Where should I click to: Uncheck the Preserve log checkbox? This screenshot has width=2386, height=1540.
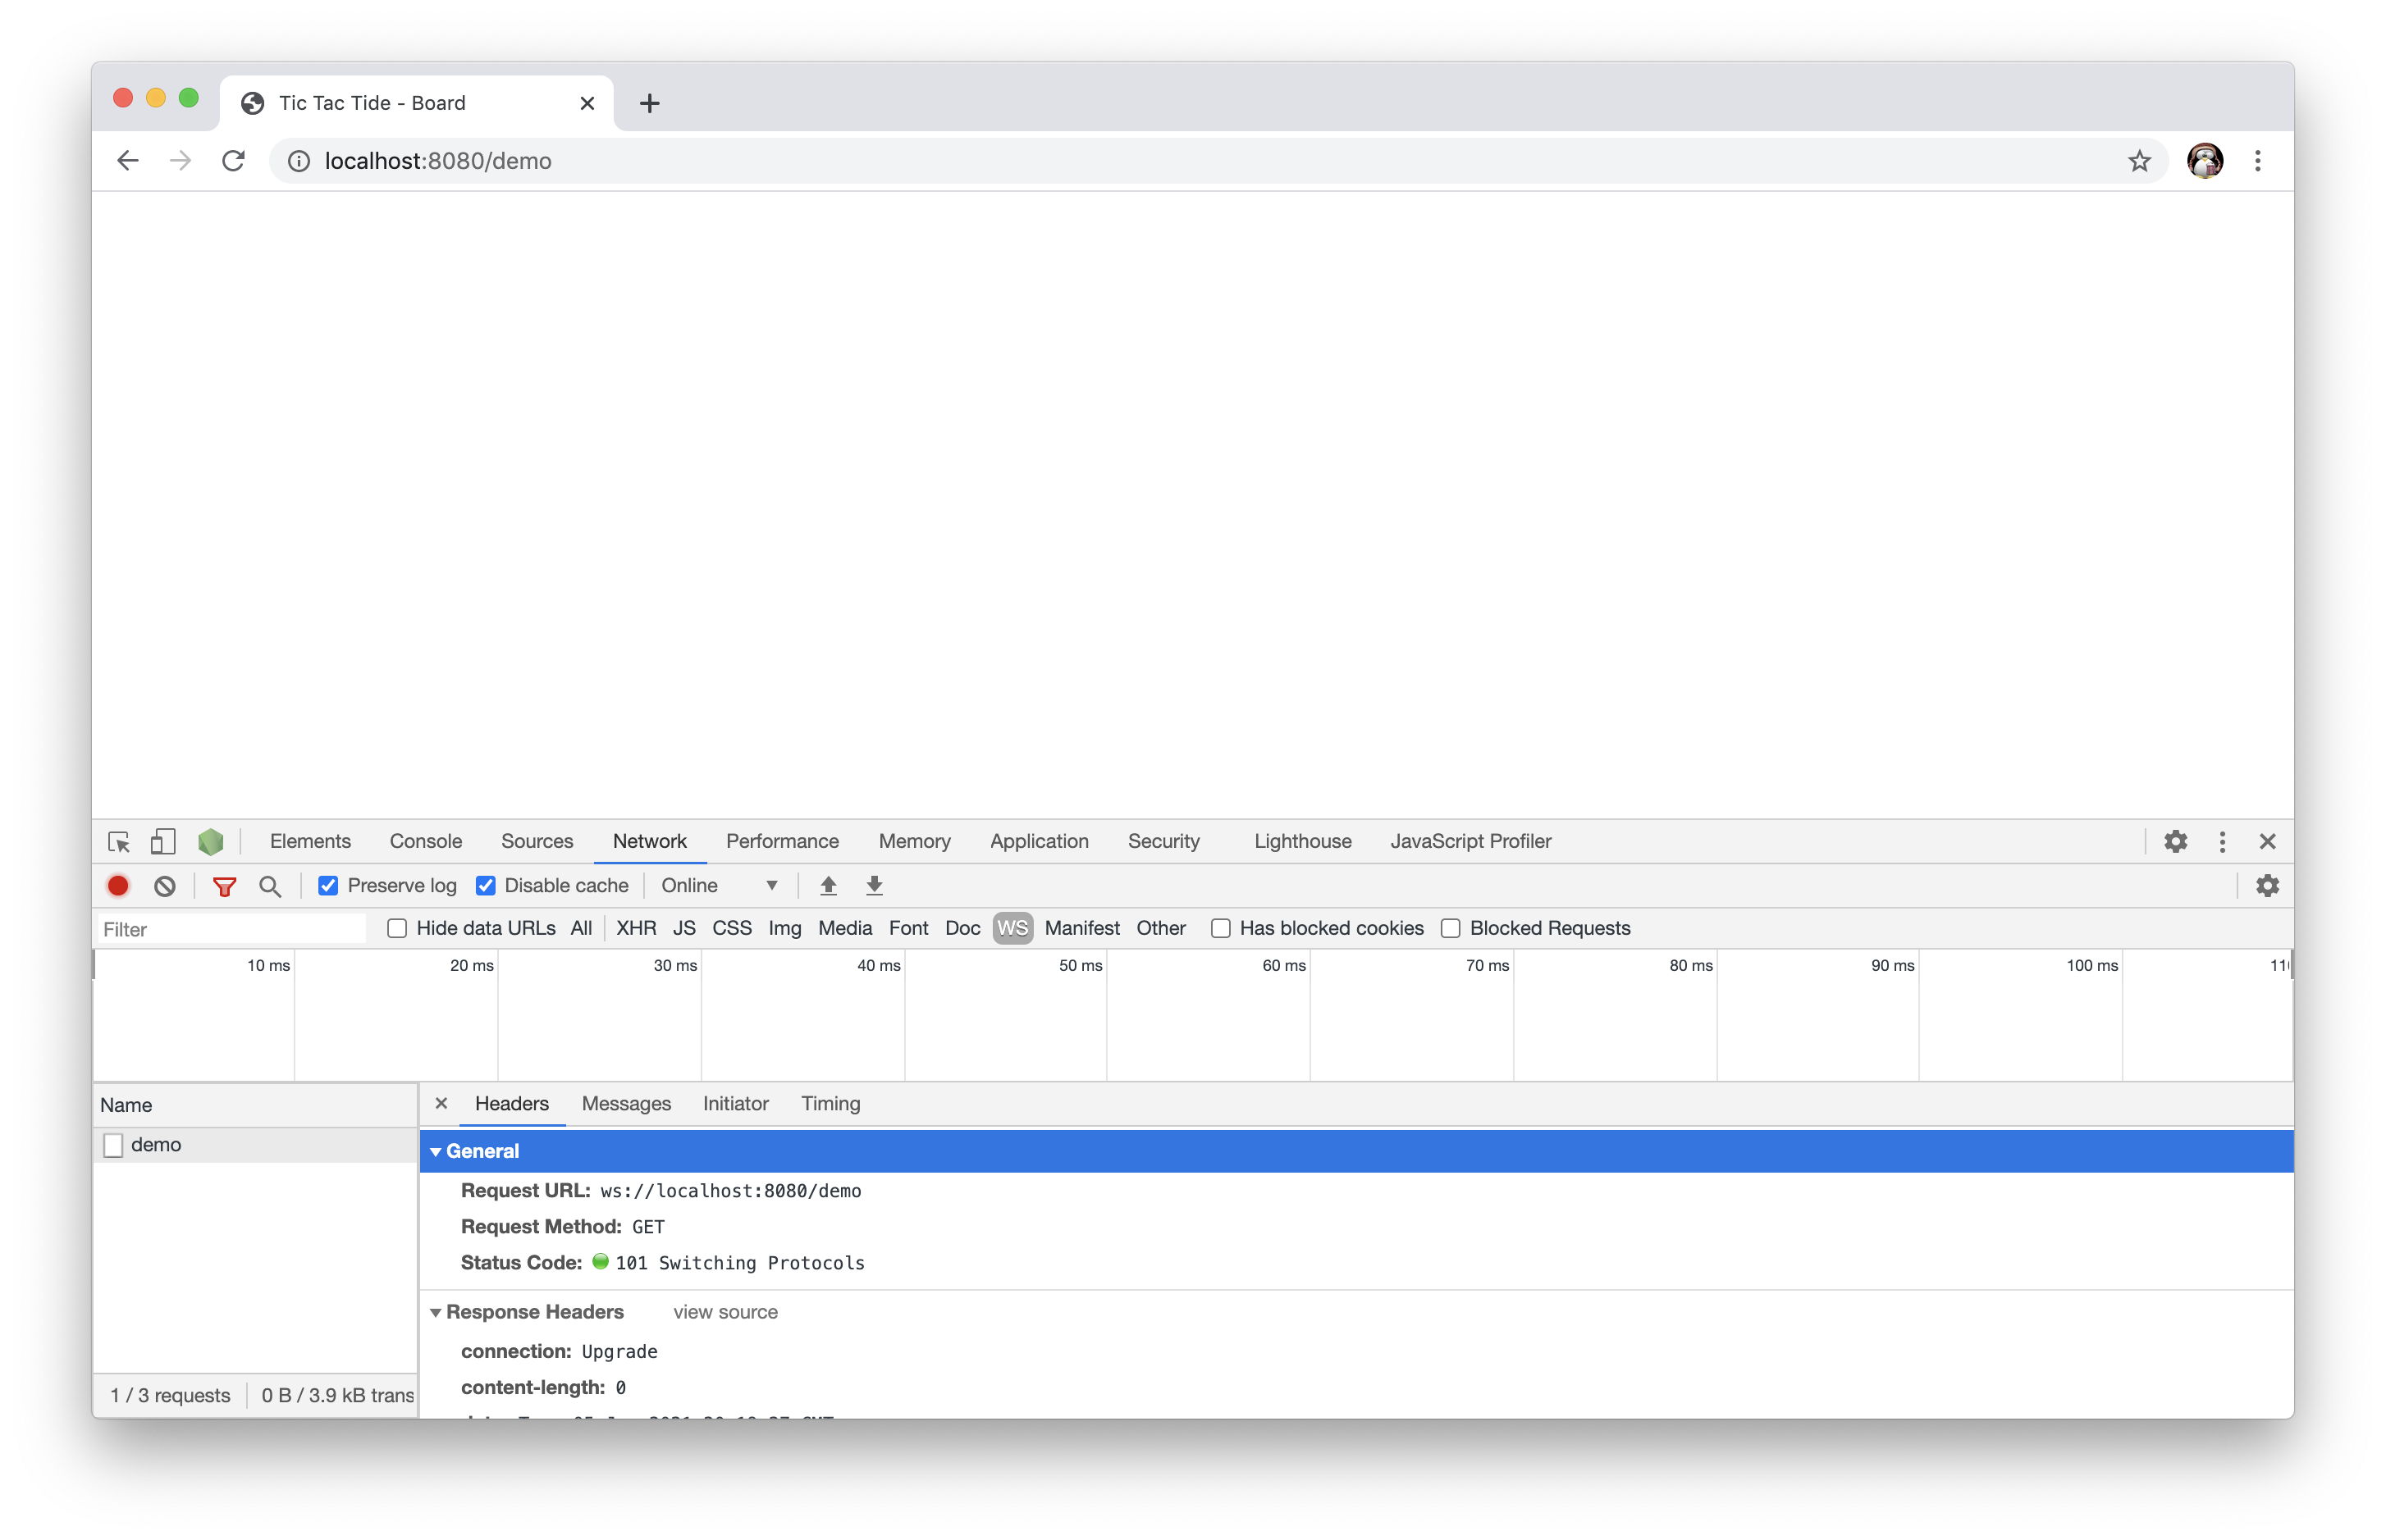point(328,886)
